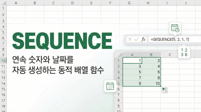Image resolution: width=201 pixels, height=112 pixels.
Task: Select column I header in background sheet
Action: pos(167,3)
